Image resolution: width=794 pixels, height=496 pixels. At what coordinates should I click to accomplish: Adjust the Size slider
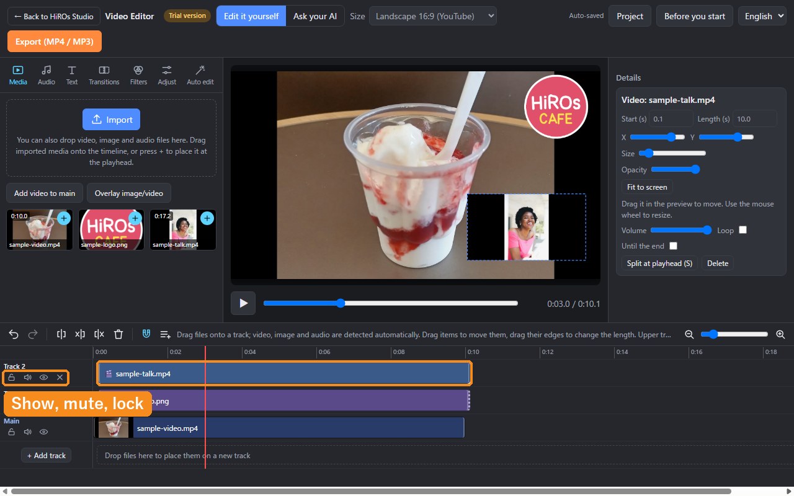point(672,153)
